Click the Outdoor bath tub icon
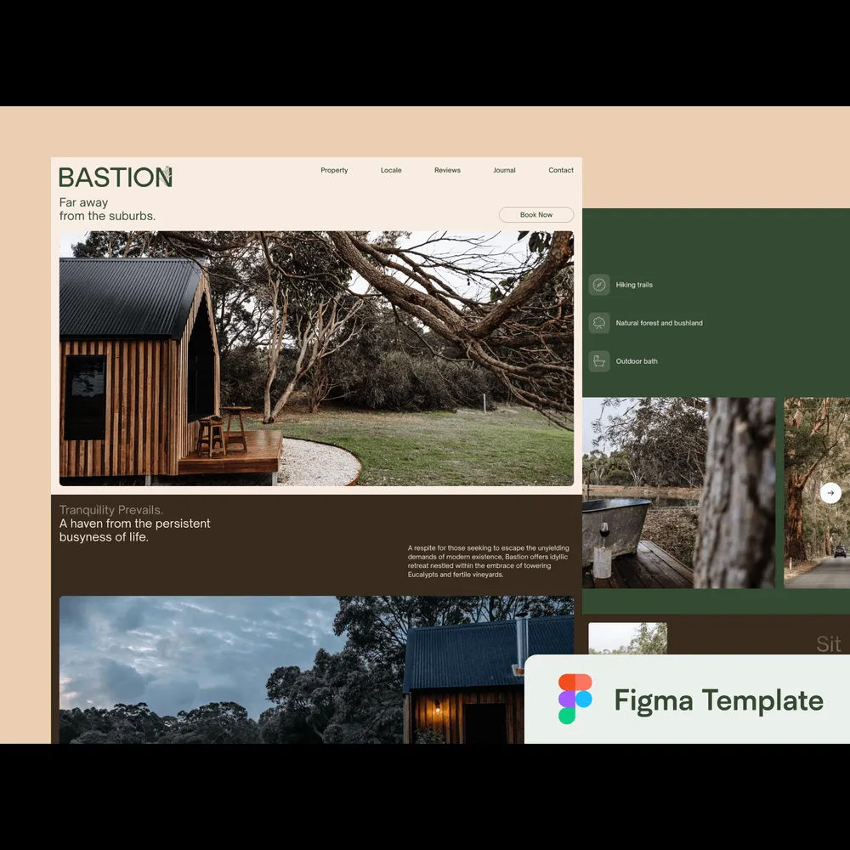850x850 pixels. [599, 361]
